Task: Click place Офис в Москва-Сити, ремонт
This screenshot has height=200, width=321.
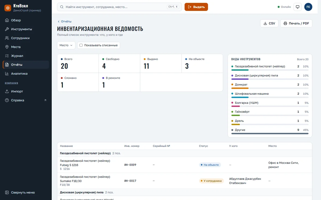Action: [284, 165]
